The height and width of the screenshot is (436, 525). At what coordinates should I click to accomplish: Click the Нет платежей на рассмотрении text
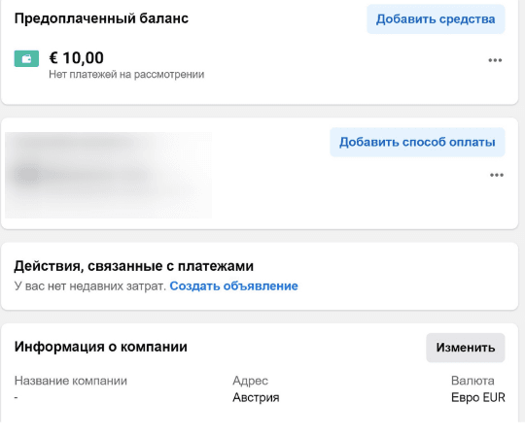click(x=126, y=74)
